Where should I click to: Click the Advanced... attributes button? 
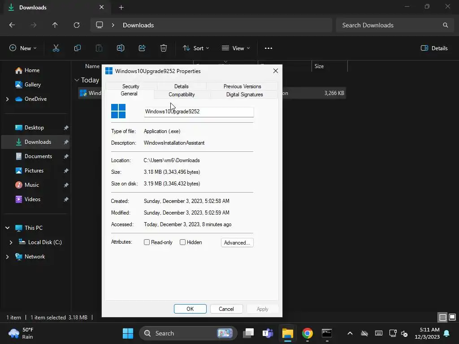[237, 242]
